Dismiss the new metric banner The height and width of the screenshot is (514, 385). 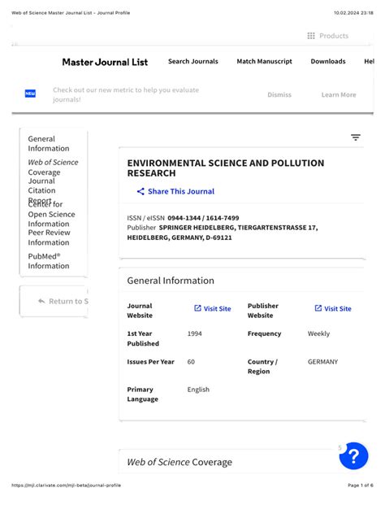click(279, 94)
